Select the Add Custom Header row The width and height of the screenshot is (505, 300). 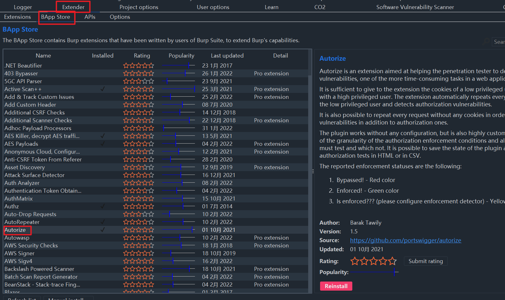click(156, 104)
